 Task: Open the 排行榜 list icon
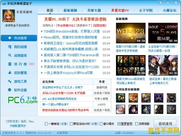coord(10,64)
